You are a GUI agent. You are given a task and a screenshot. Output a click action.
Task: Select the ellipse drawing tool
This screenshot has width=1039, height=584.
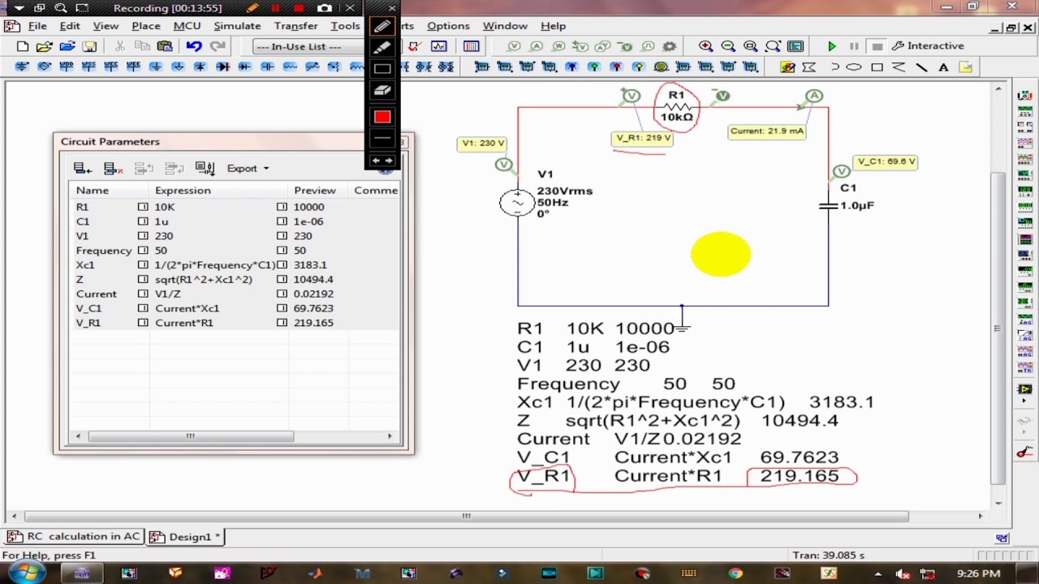pyautogui.click(x=854, y=67)
